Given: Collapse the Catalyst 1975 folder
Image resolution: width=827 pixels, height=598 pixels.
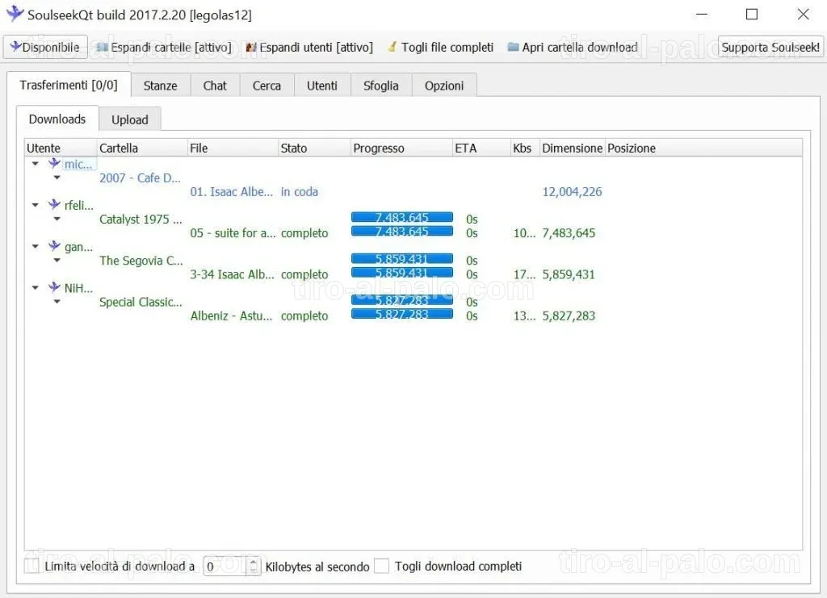Looking at the screenshot, I should (57, 219).
